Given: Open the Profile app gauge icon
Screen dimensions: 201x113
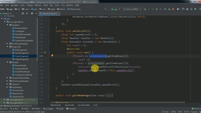Looking at the screenshot, I should click(x=165, y=9).
